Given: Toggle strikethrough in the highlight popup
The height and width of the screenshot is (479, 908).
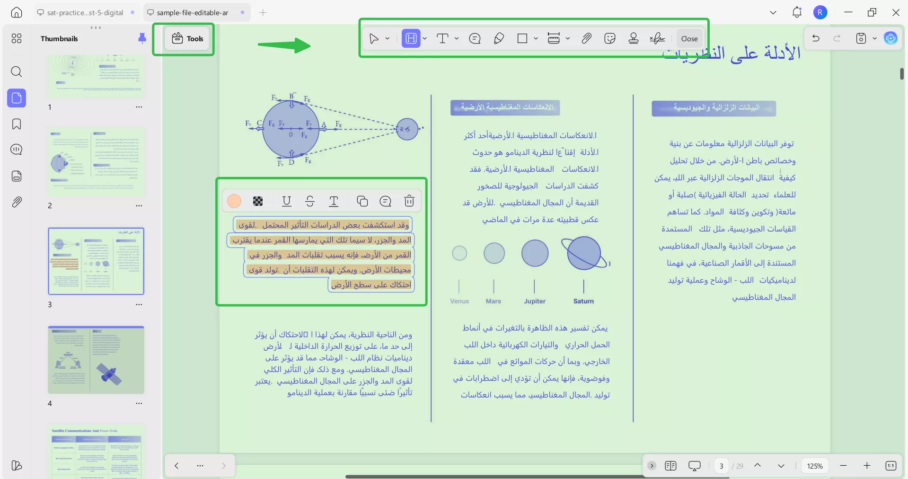Looking at the screenshot, I should (x=310, y=201).
